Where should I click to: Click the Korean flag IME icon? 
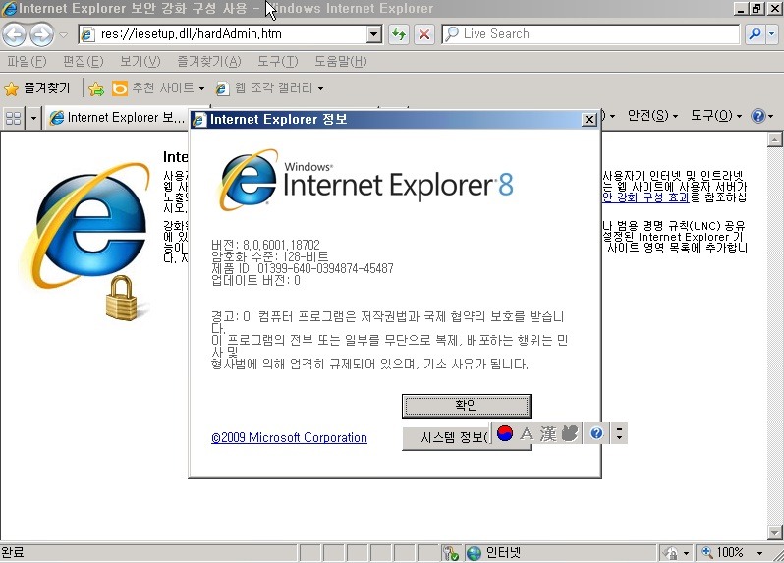pyautogui.click(x=505, y=433)
